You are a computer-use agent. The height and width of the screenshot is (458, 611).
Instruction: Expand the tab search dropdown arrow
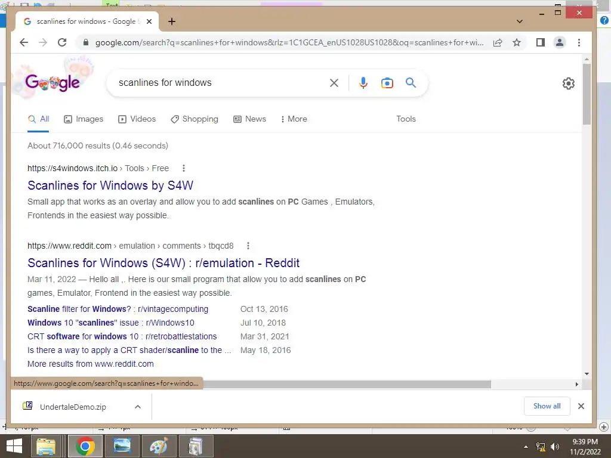tap(520, 21)
